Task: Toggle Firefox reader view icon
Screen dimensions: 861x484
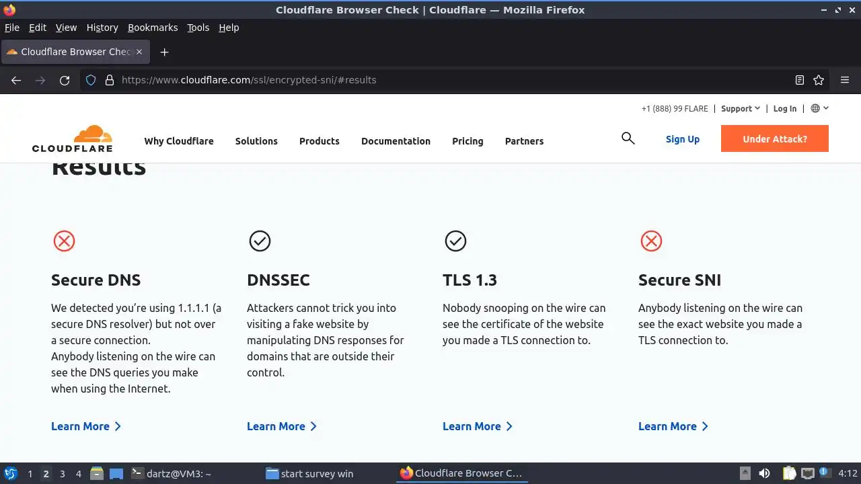Action: (799, 80)
